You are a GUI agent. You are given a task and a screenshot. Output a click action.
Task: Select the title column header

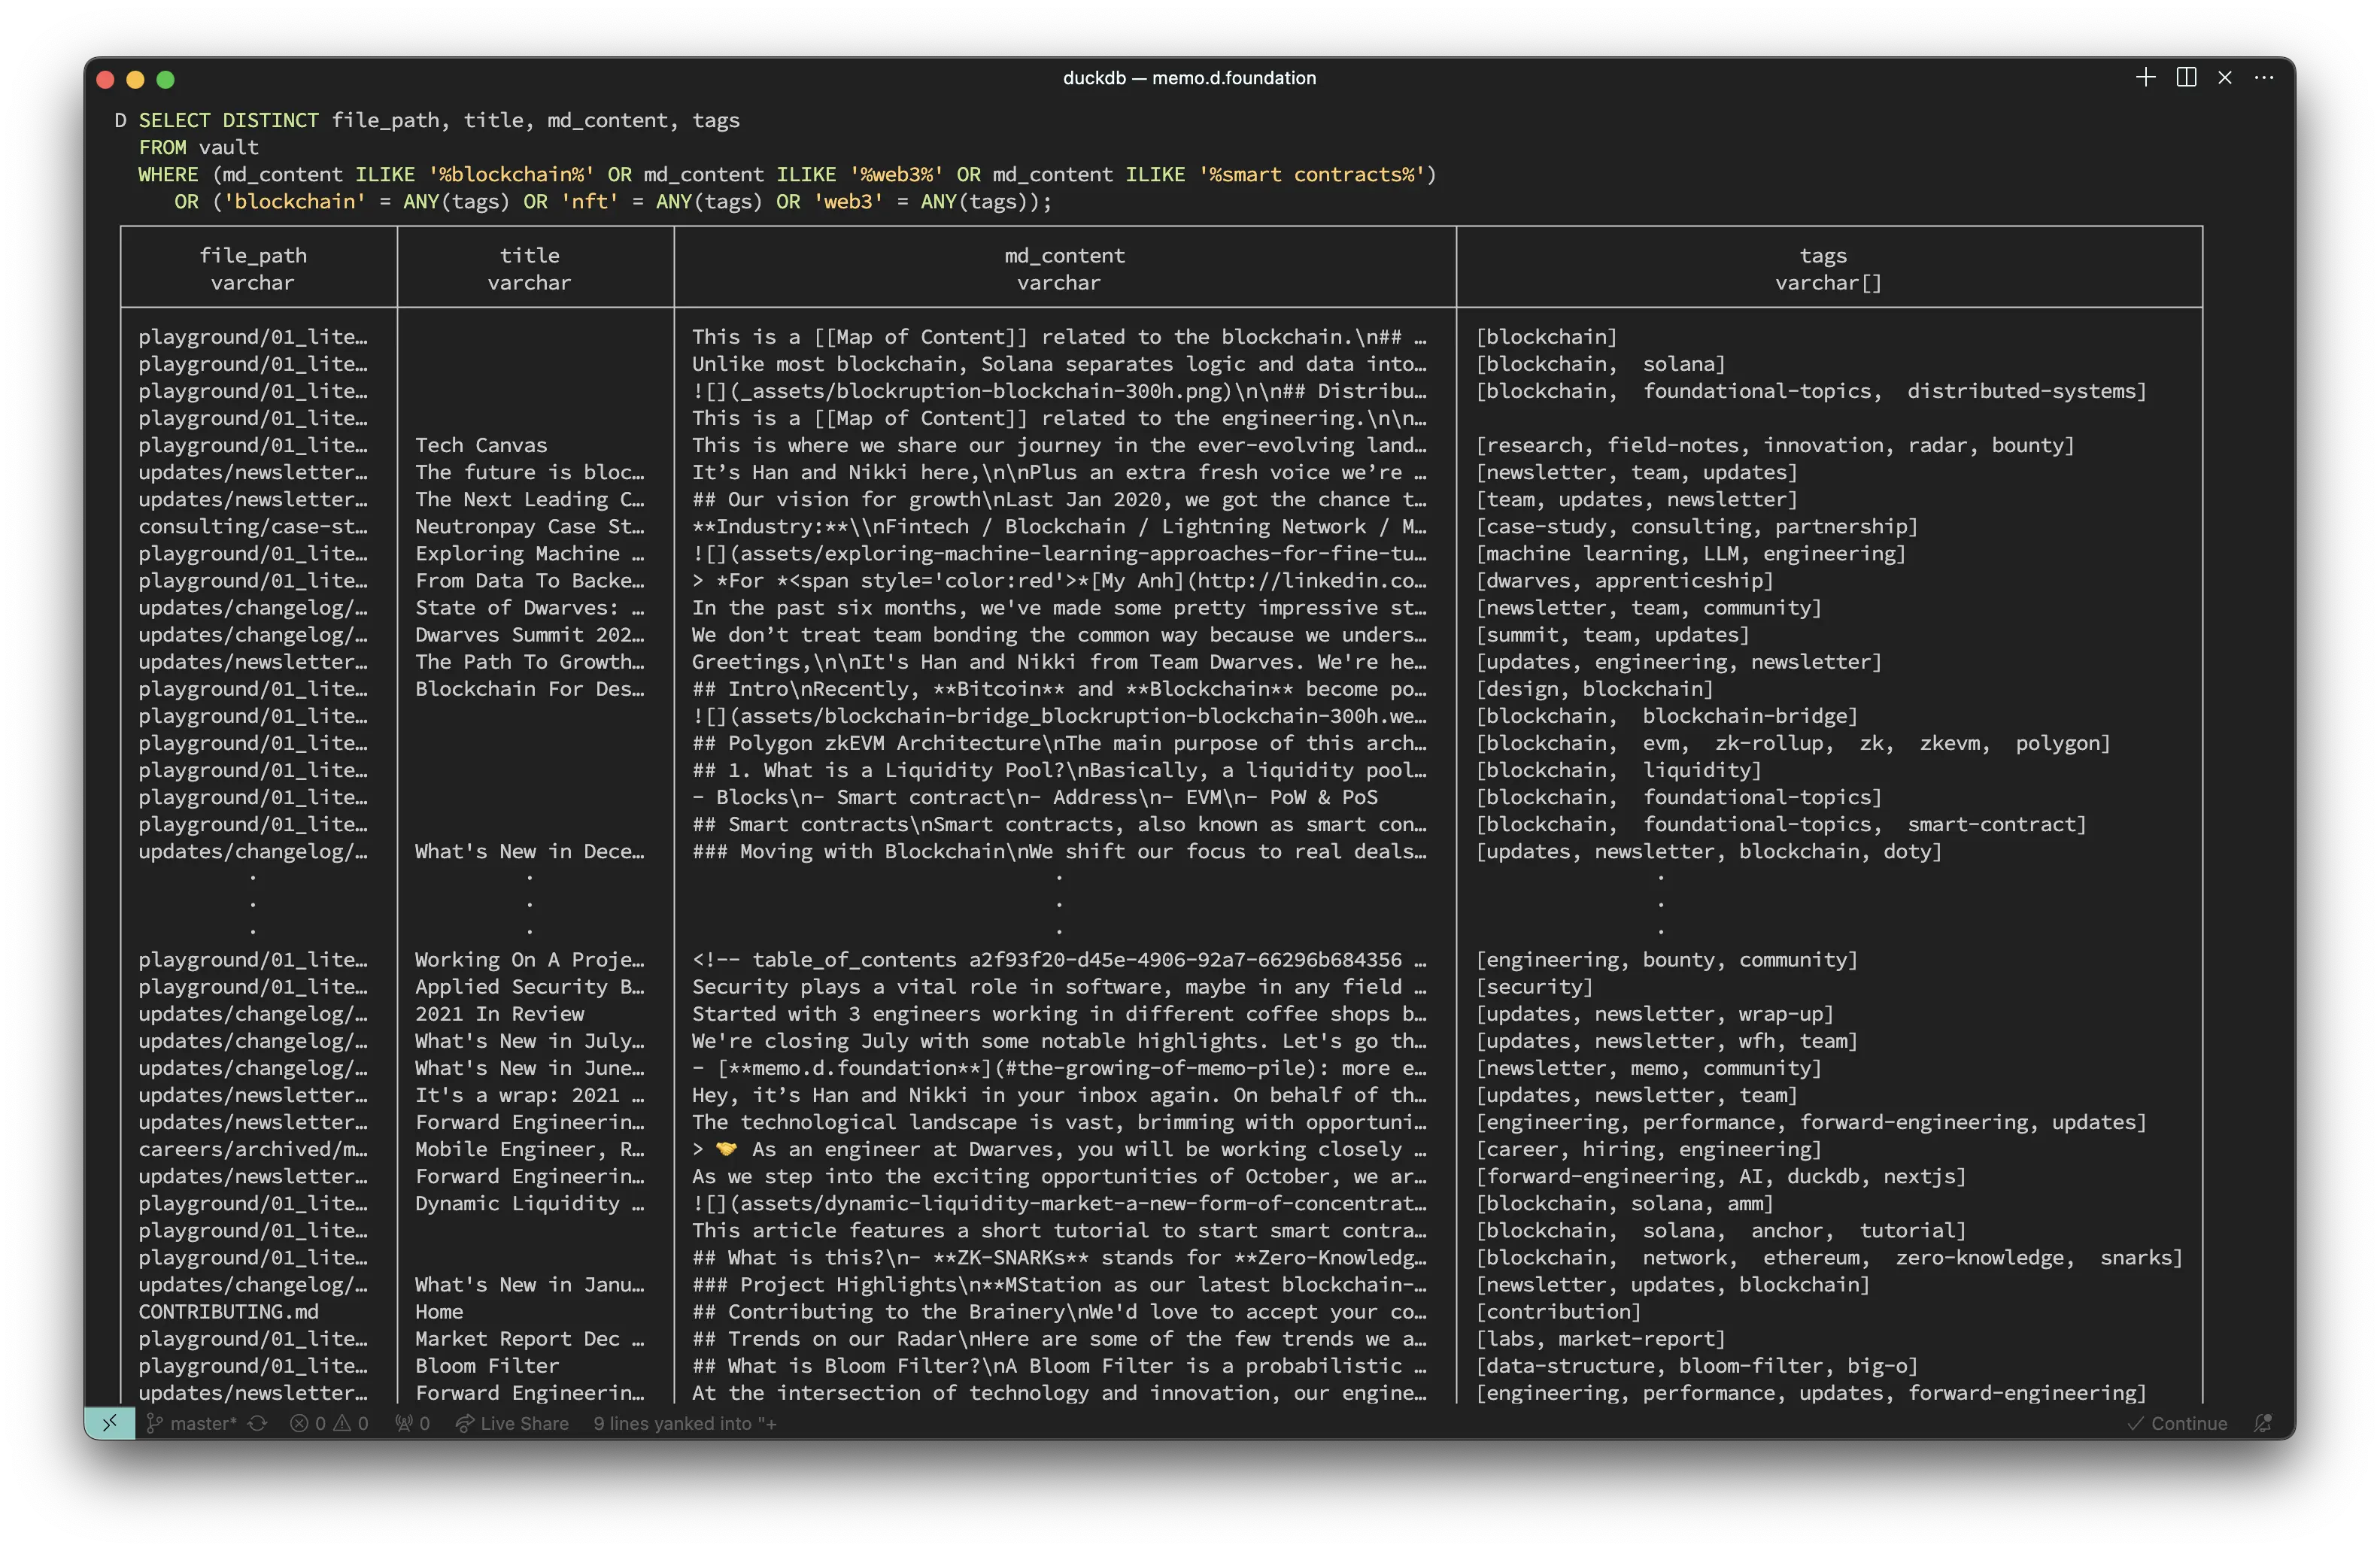click(529, 256)
